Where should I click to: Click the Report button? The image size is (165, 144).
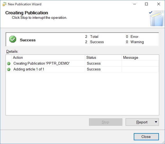pos(142,122)
